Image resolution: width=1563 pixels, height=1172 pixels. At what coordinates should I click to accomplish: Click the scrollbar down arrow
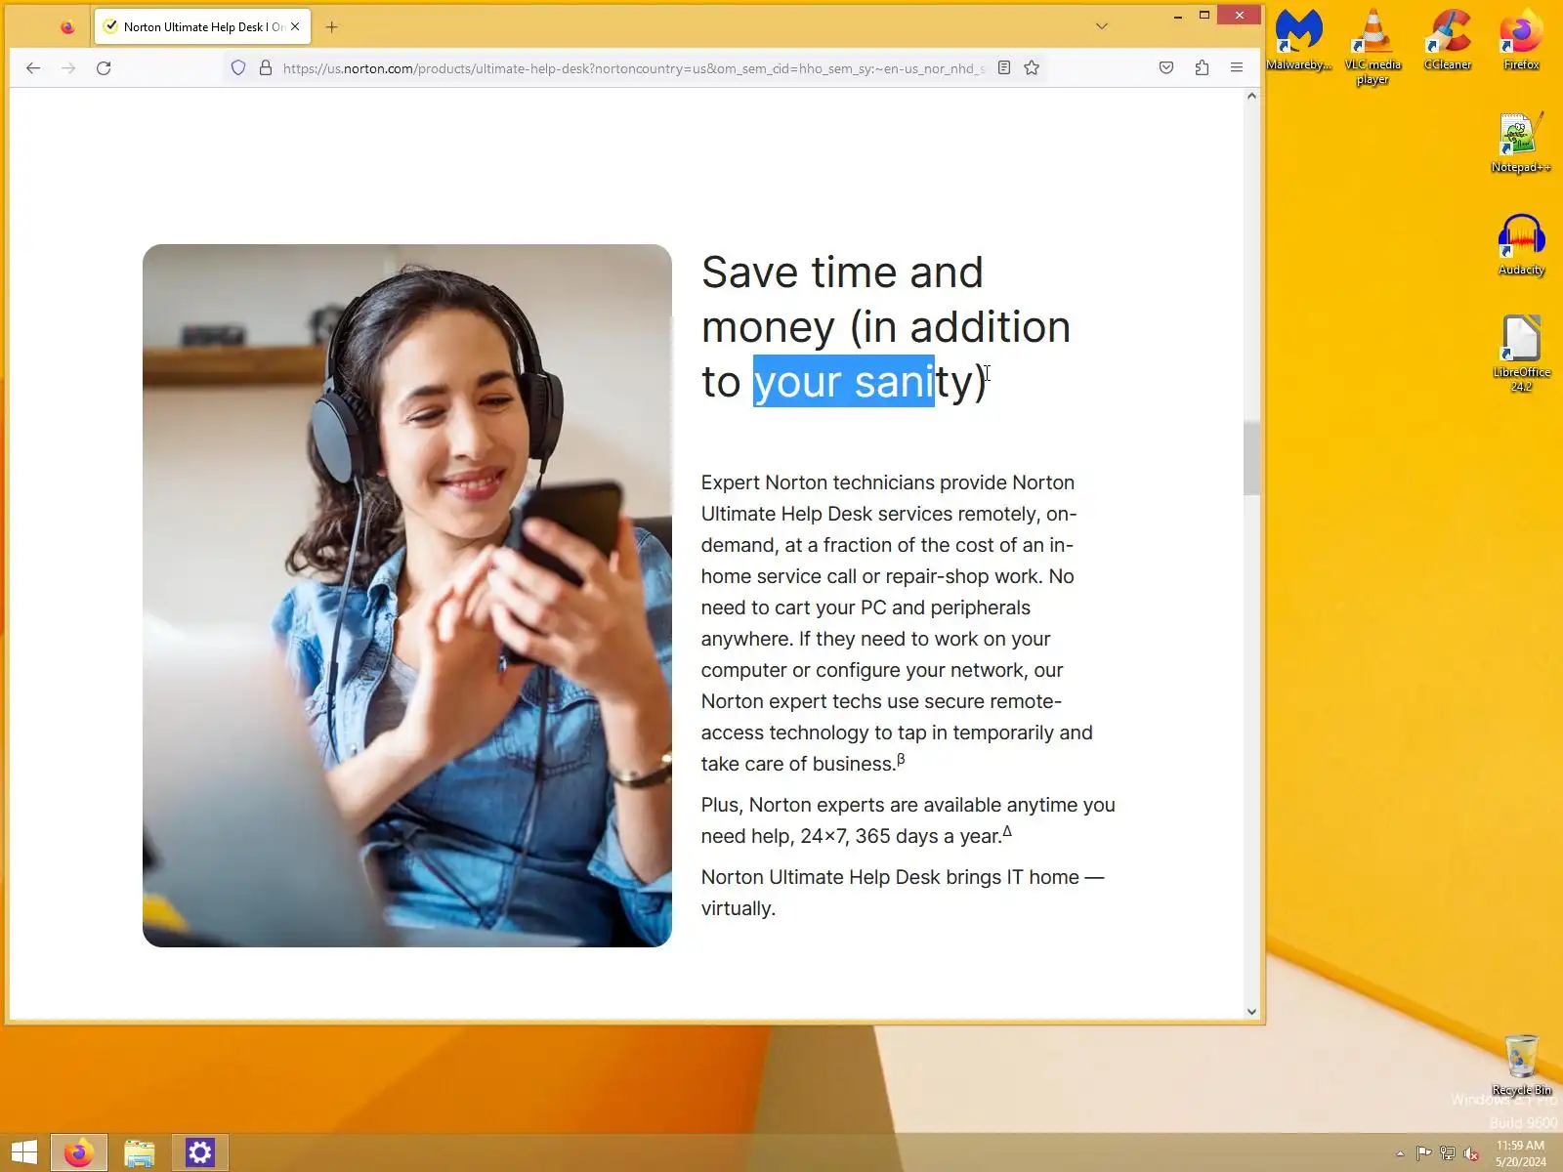pyautogui.click(x=1251, y=1012)
